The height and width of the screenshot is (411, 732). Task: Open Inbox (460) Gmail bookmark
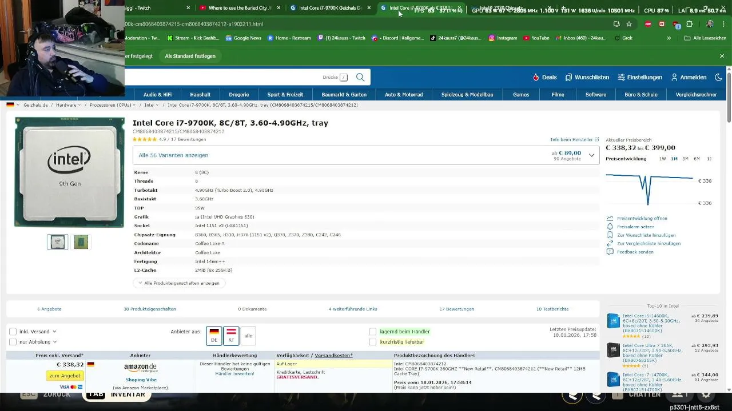pyautogui.click(x=580, y=38)
